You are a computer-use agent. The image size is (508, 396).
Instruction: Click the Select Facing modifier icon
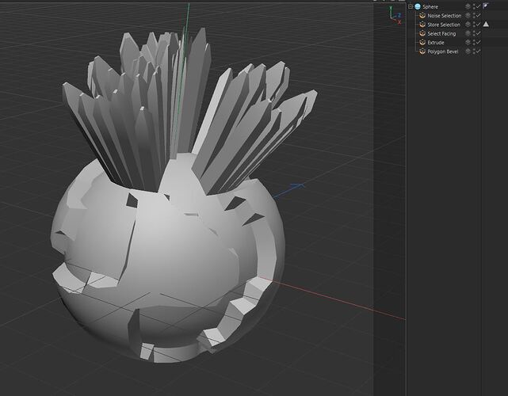point(422,33)
